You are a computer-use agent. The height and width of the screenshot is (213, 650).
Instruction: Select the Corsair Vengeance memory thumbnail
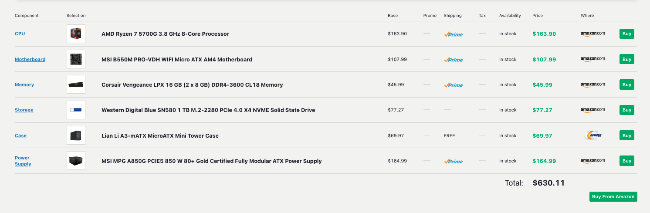pos(76,85)
